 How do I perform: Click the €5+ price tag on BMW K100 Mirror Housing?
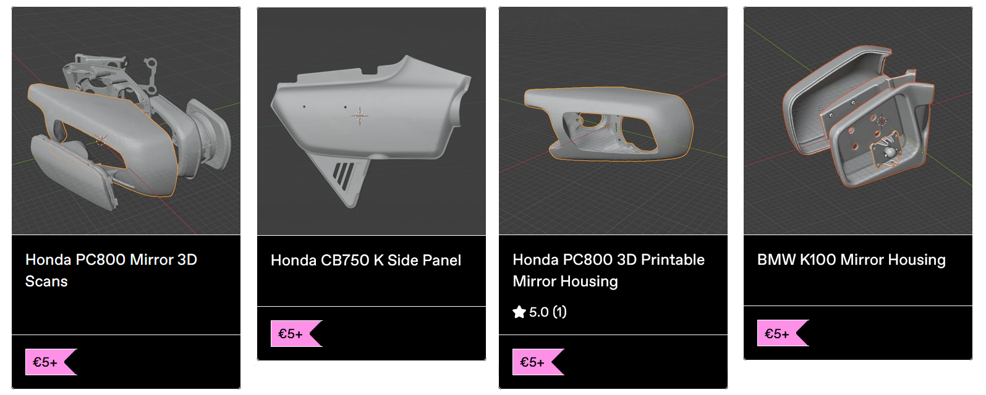(x=778, y=334)
